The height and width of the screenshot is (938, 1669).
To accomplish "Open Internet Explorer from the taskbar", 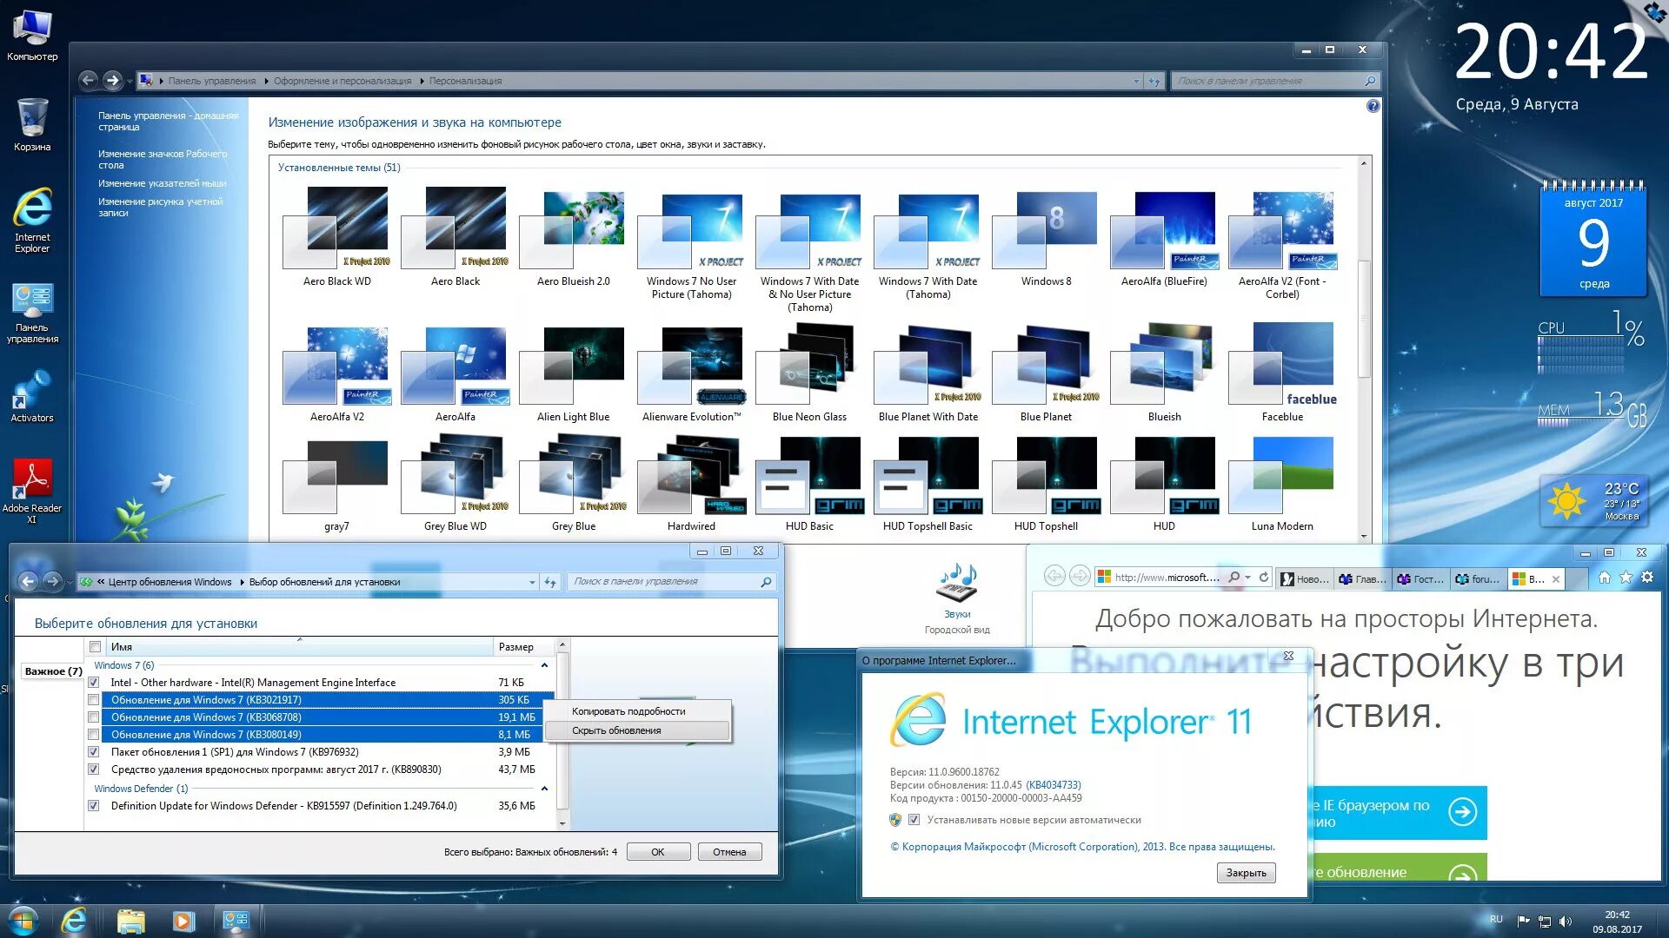I will pyautogui.click(x=74, y=920).
